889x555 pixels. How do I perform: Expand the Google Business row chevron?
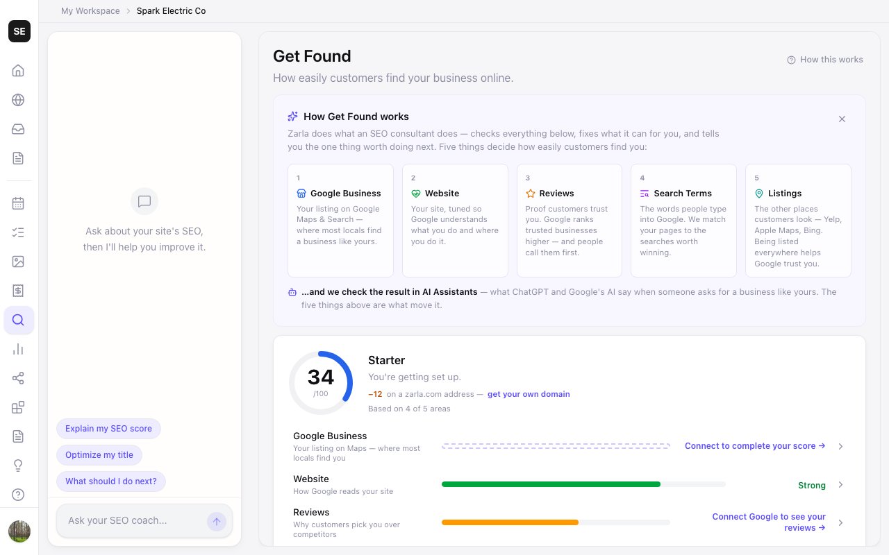pyautogui.click(x=840, y=446)
